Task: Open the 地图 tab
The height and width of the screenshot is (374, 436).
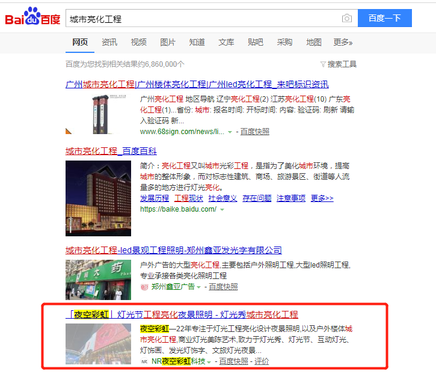Action: point(314,42)
